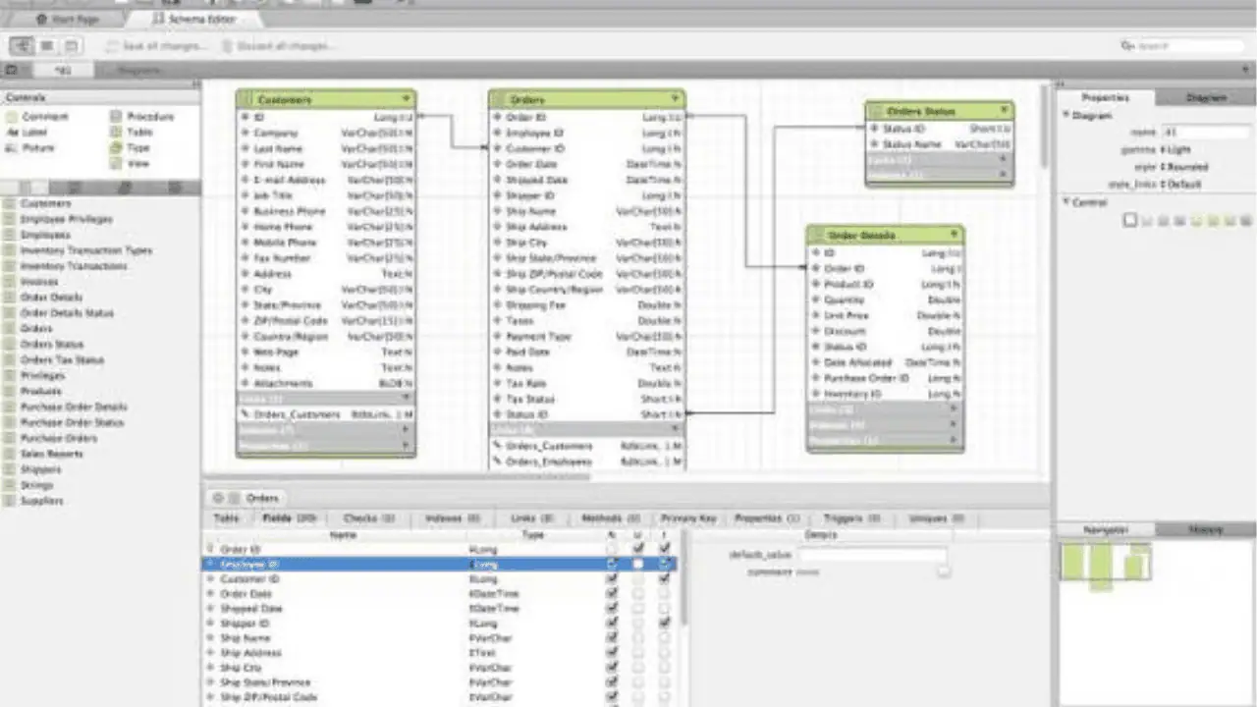Toggle nullable checkbox for Shipped Date row
The image size is (1257, 707).
click(612, 609)
